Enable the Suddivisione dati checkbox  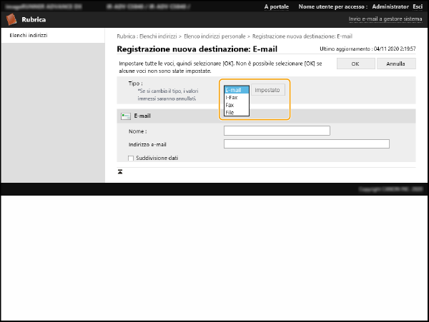tap(131, 158)
